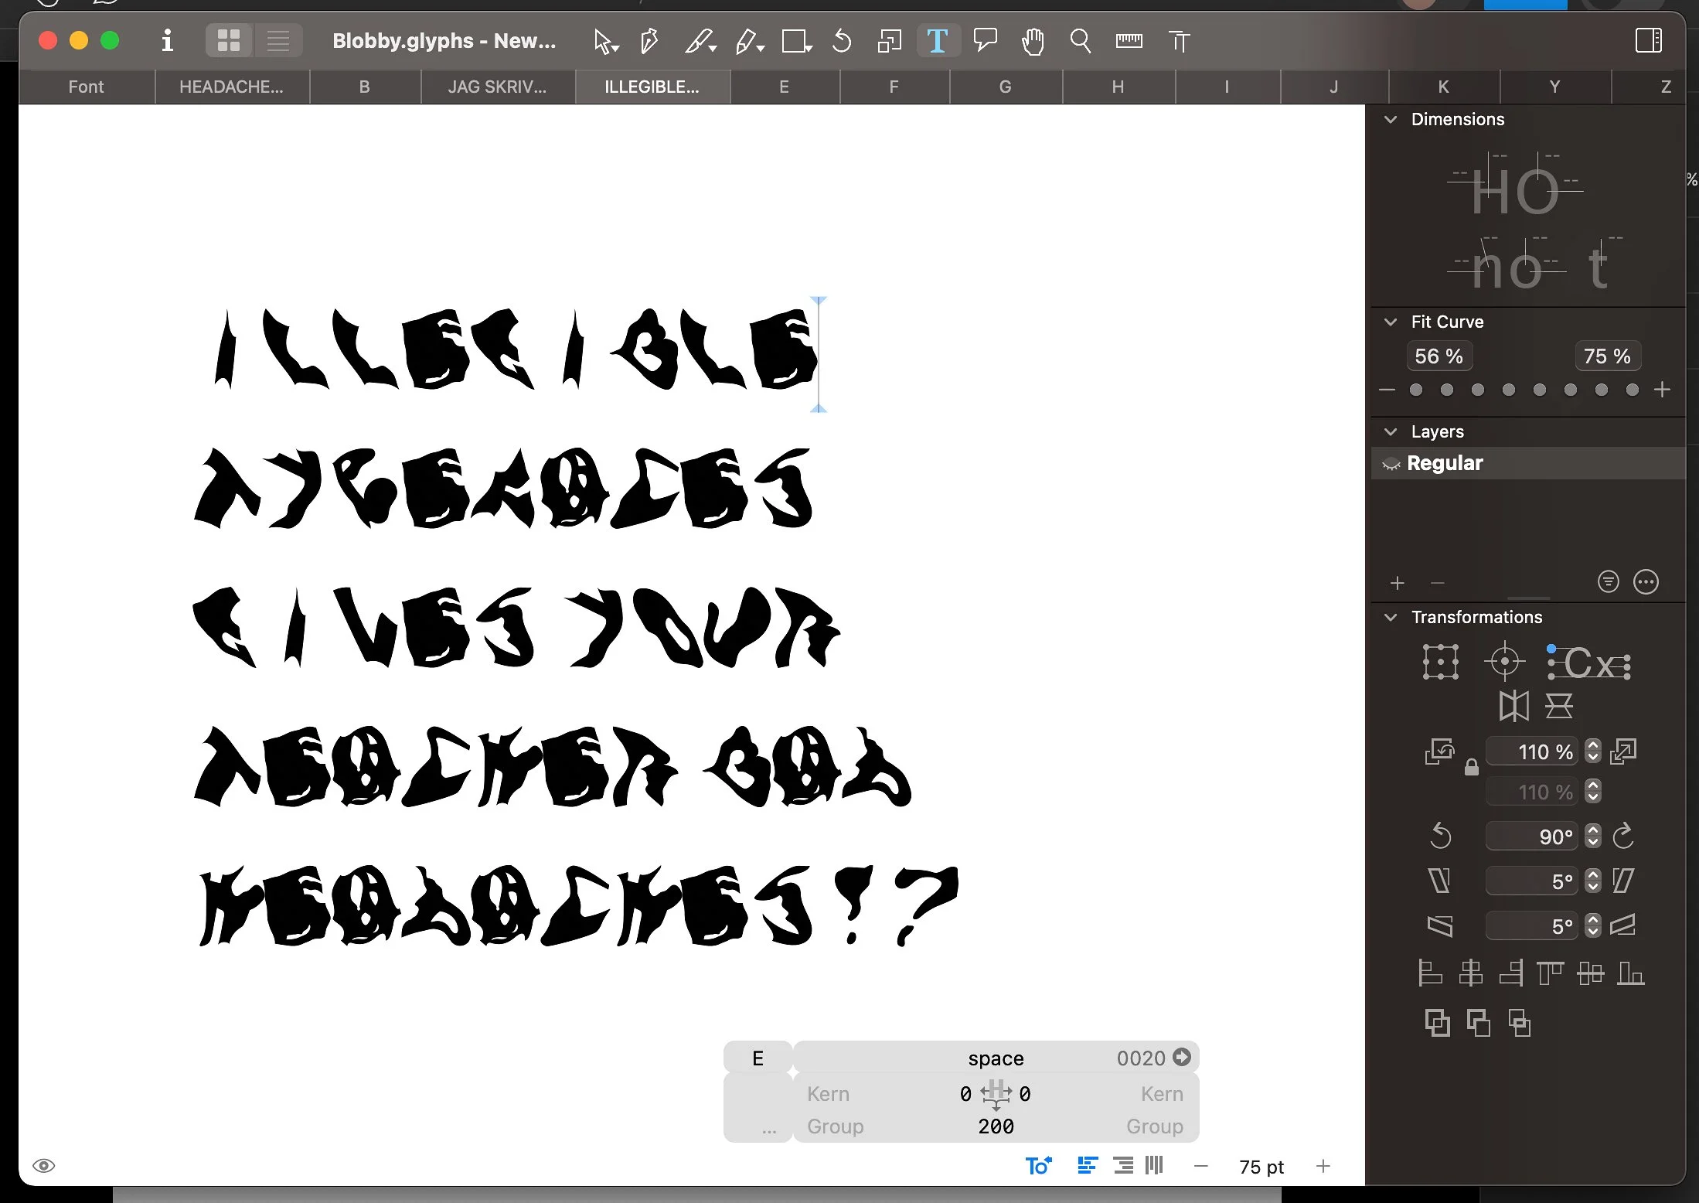Toggle the preview eye icon
Image resolution: width=1699 pixels, height=1203 pixels.
point(44,1166)
